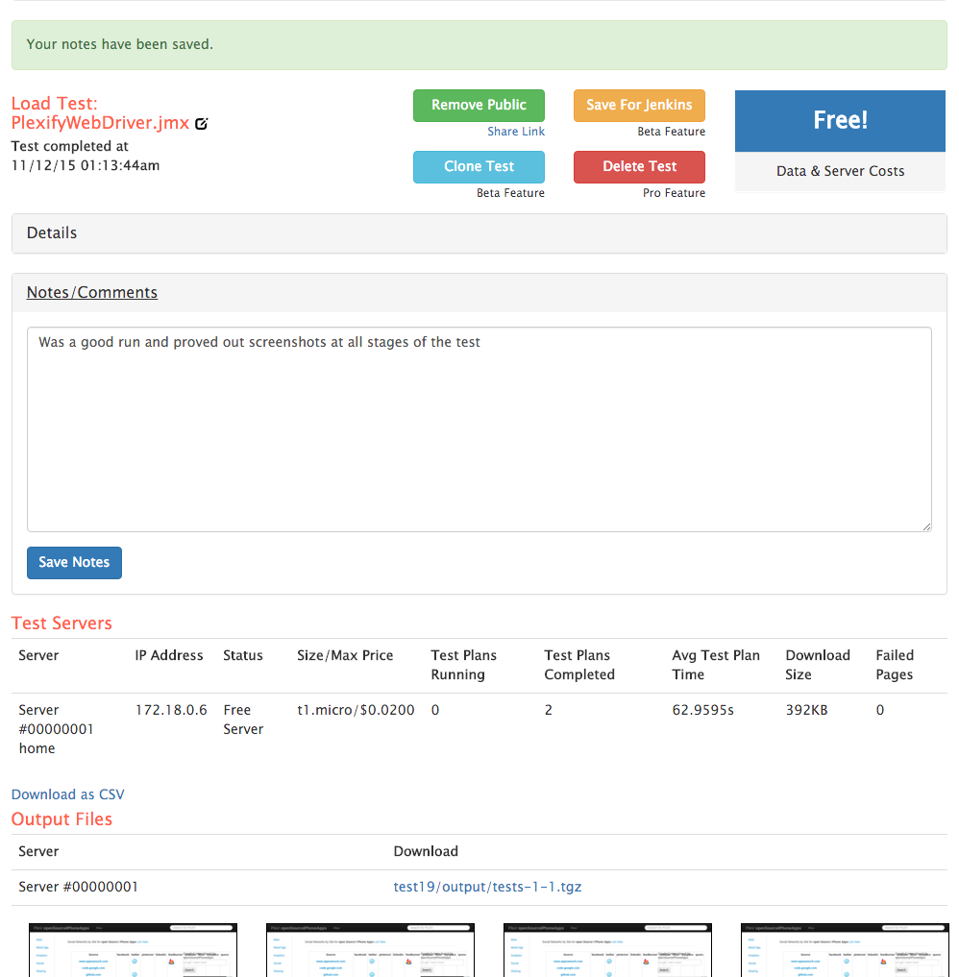Open the Share Link under Remove Public
Screen dimensions: 959x977
coord(515,132)
